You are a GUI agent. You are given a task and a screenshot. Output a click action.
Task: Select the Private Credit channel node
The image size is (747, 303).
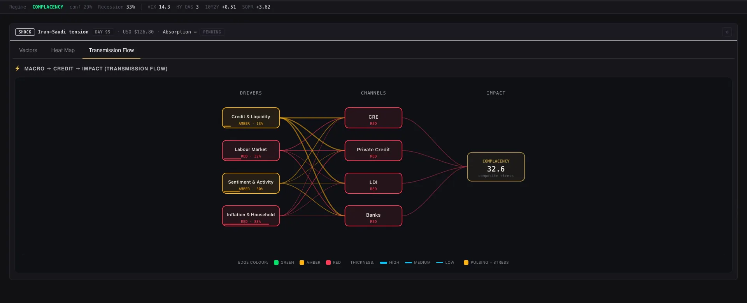(x=373, y=151)
